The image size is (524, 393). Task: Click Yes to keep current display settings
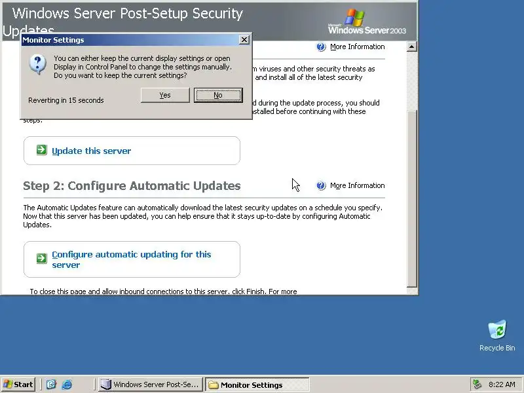tap(165, 95)
